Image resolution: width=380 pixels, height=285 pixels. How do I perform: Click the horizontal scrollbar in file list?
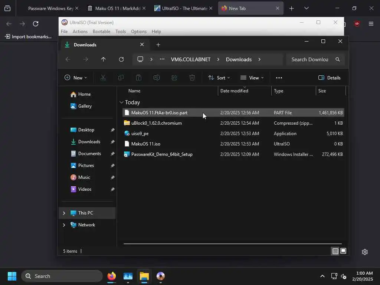pos(232,244)
